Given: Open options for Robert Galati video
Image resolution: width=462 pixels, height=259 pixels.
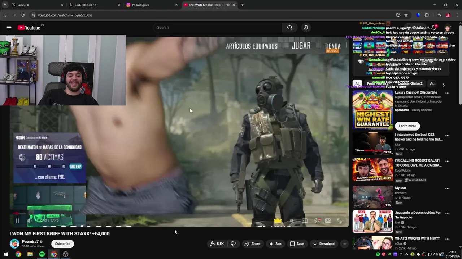Looking at the screenshot, I should (447, 161).
